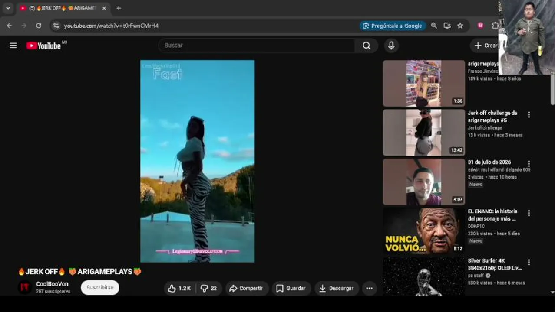
Task: Open options for Jerk off challenge video
Action: (x=529, y=115)
